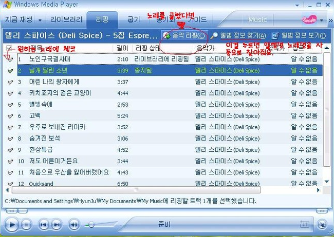Start ripping with 음악 리핑(C) button
Screen dimensions: 334x237
tap(184, 36)
